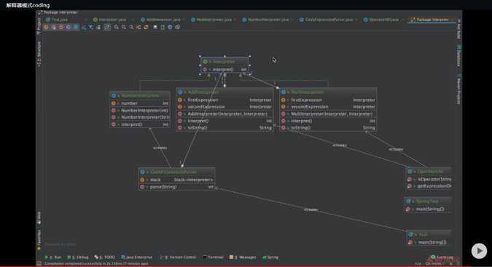Open the Messages tool window
The image size is (492, 267).
(243, 258)
